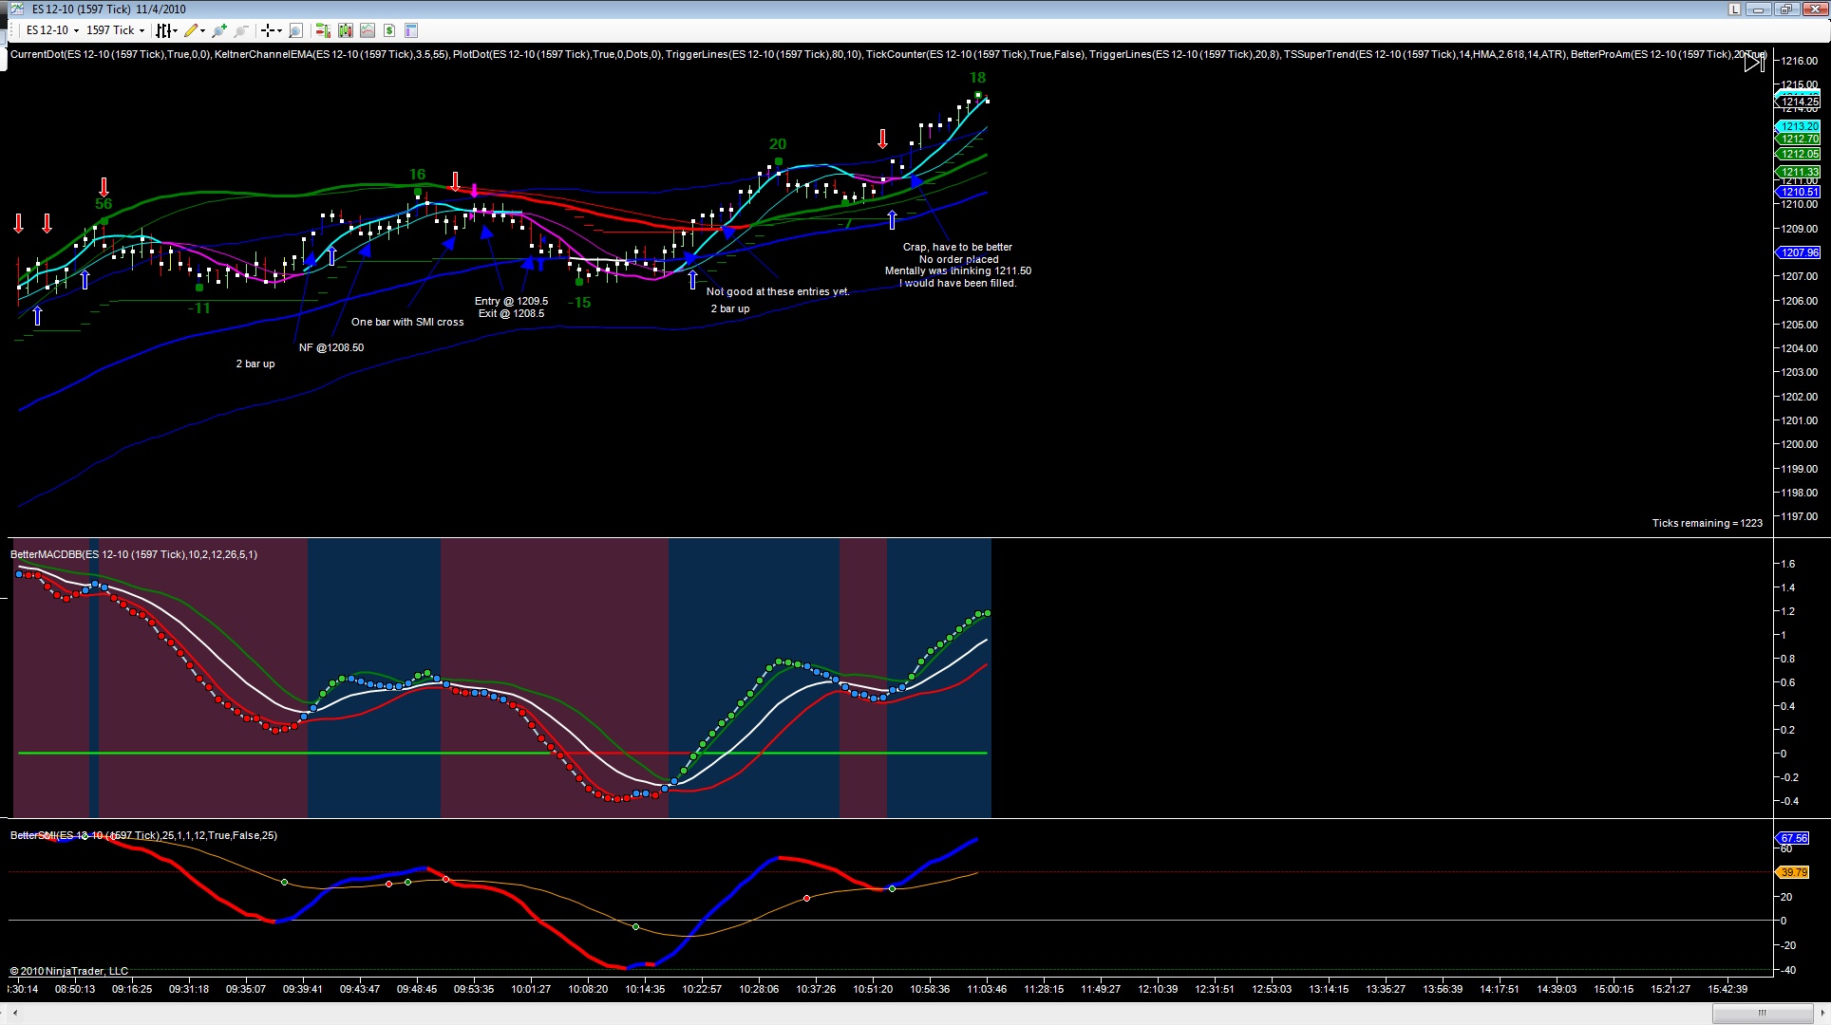The image size is (1831, 1025).
Task: Click the green -11 swing label
Action: 198,308
